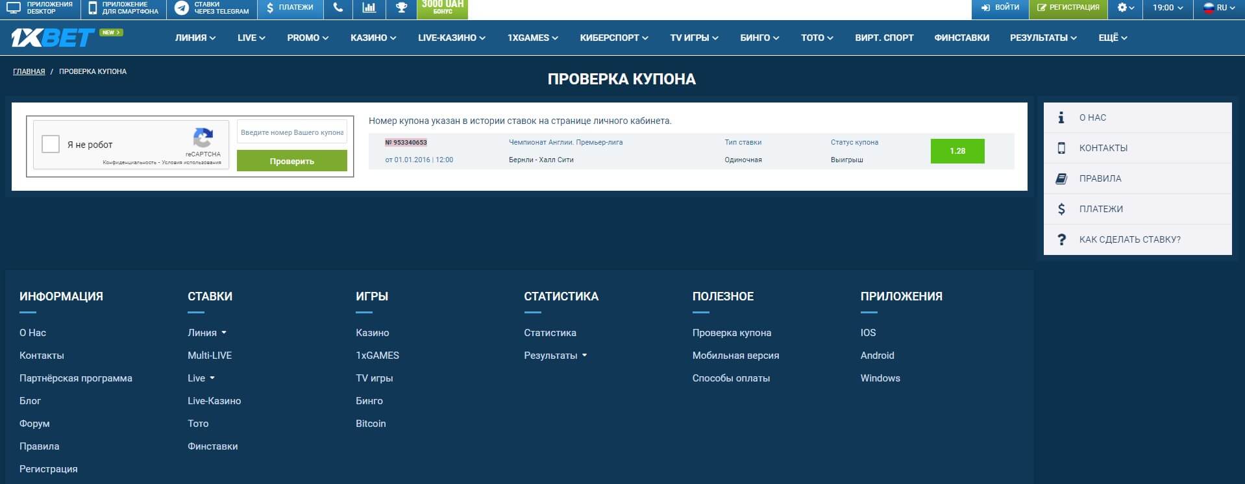Click coupon number 953340653
Viewport: 1245px width, 484px height.
[406, 142]
